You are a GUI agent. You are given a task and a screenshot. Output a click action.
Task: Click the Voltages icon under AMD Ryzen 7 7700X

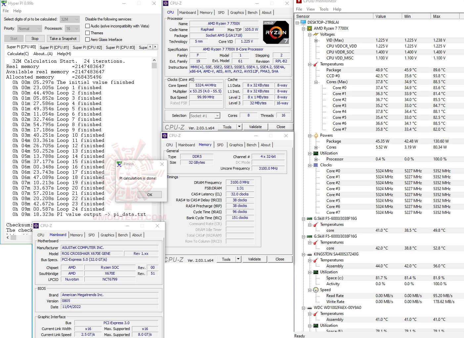(x=316, y=34)
